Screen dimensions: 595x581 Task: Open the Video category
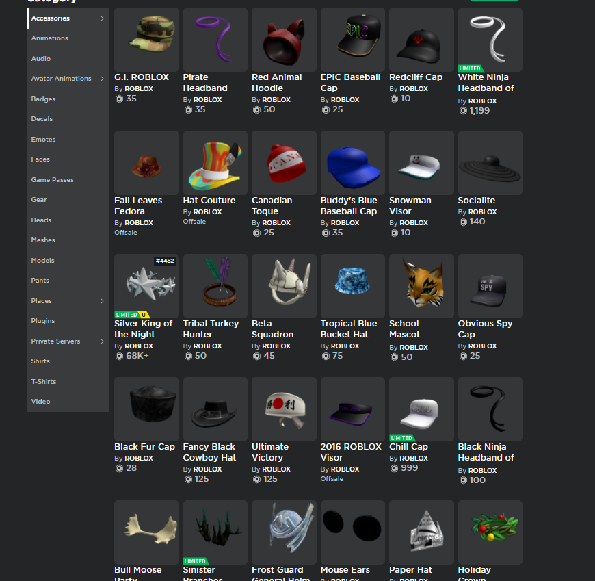40,402
